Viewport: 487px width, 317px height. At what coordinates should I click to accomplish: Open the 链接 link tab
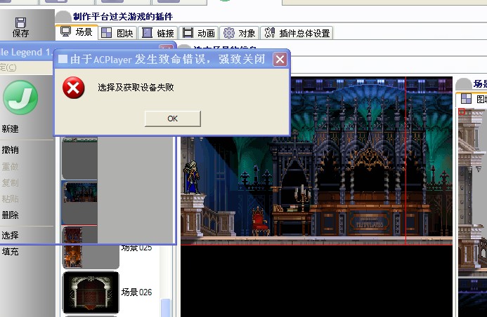[158, 33]
